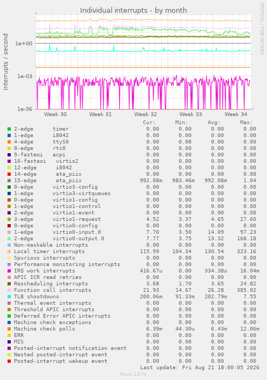Click the 10-fasteoi virtio2 legend label
Screen dimensions: 267x380
point(46,161)
